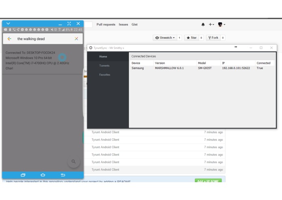Viewport: 282px width, 200px height.
Task: Collapse the phone mirror window chevron
Action: pos(8,23)
